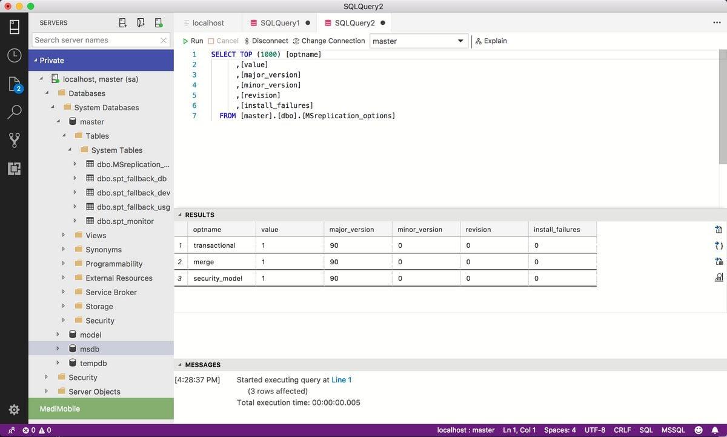The width and height of the screenshot is (727, 437).
Task: Open the Extensions icon in activity bar
Action: point(15,168)
